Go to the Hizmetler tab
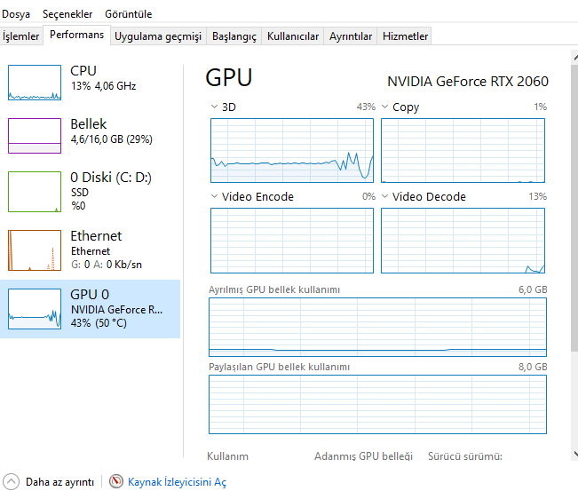The image size is (578, 499). [405, 36]
